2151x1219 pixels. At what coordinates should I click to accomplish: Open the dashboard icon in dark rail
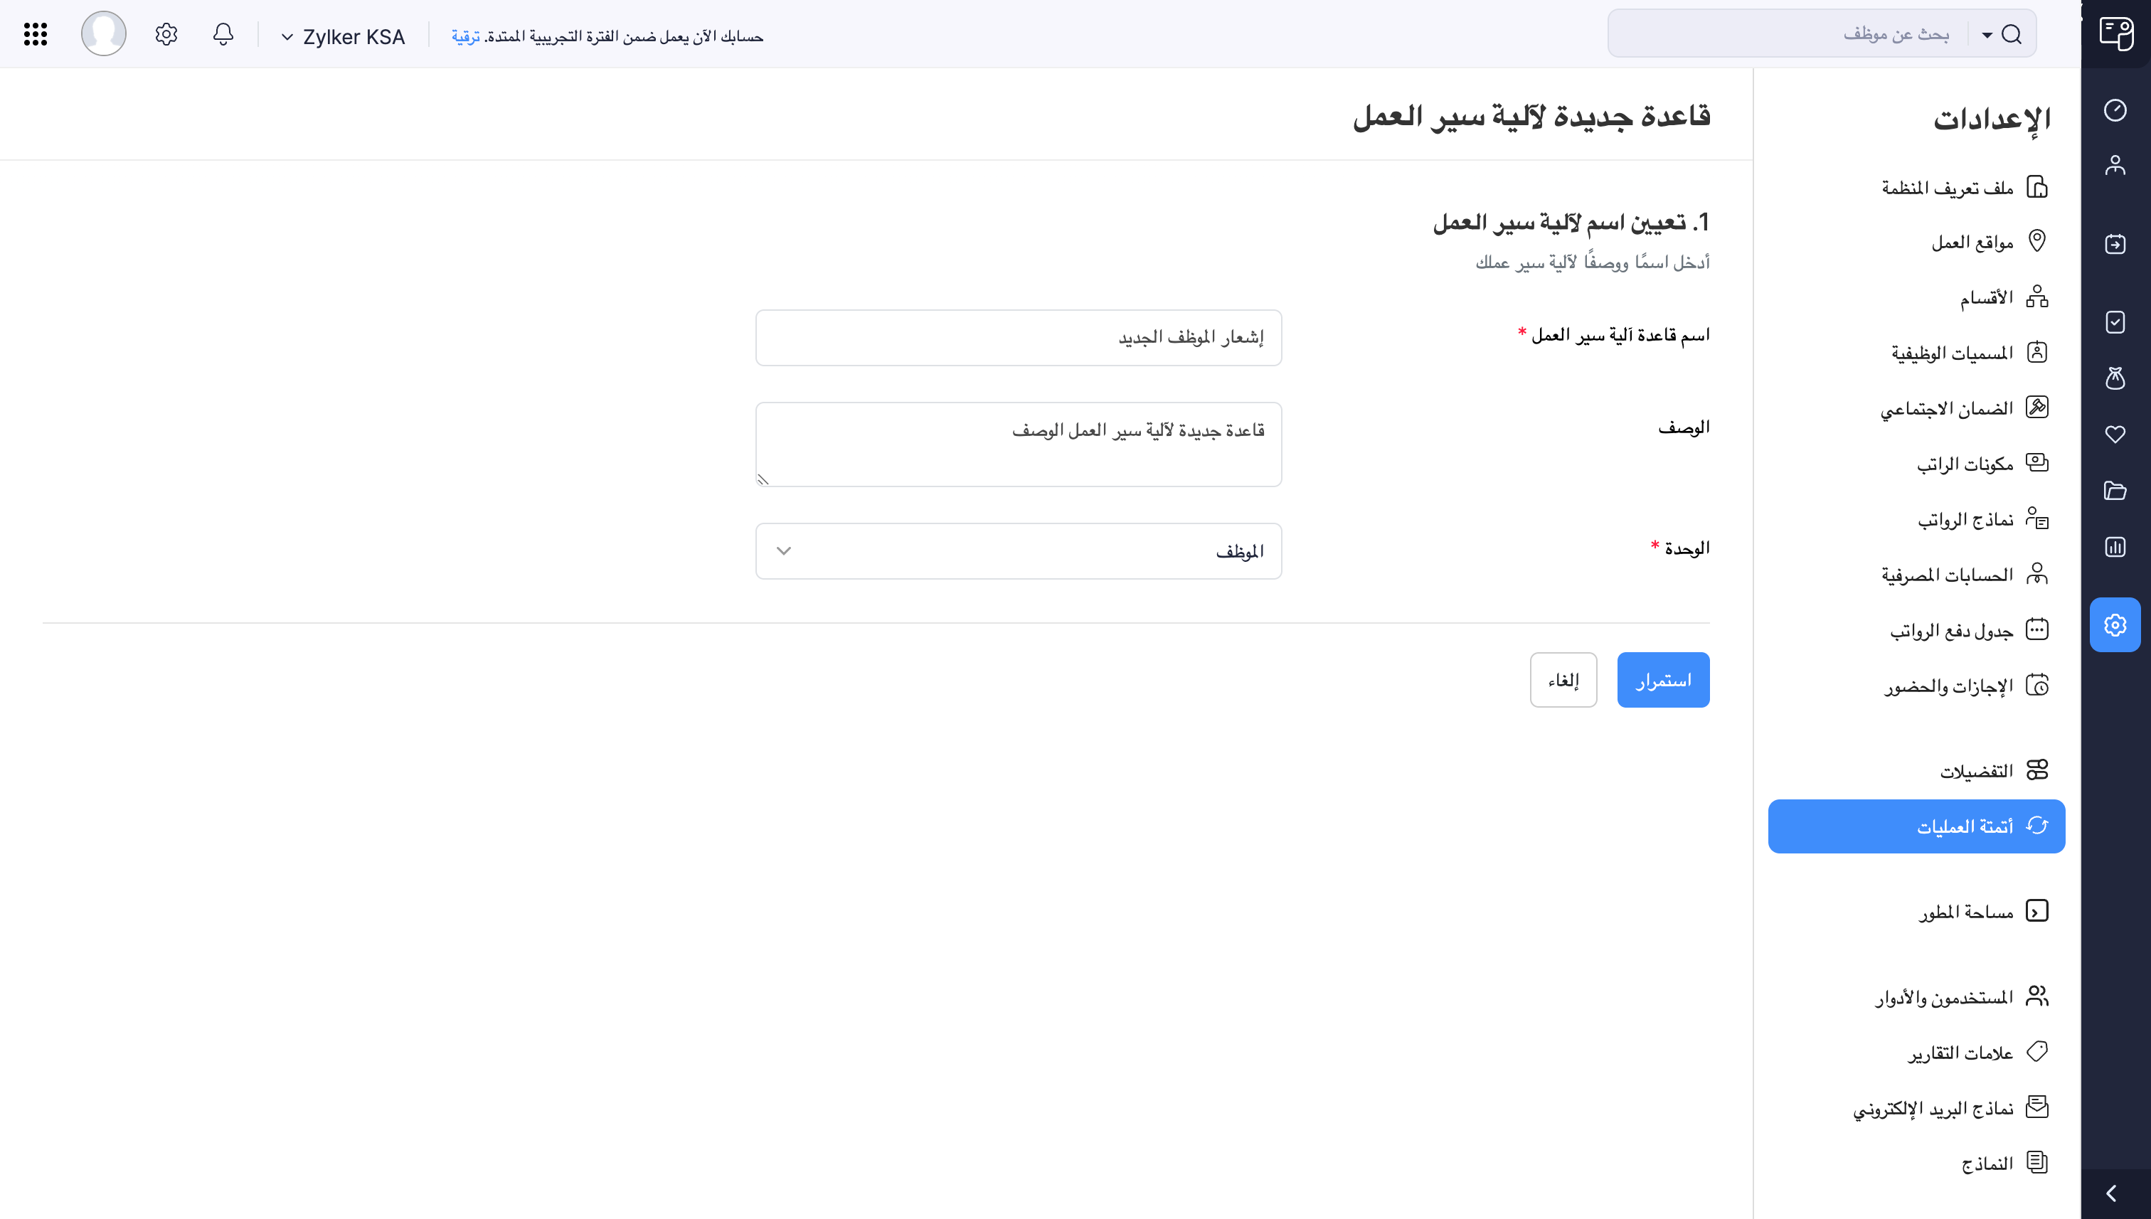click(x=2115, y=110)
